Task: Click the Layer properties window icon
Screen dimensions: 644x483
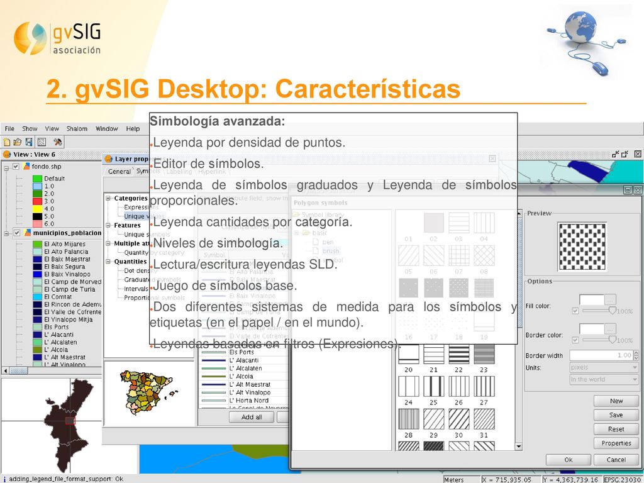Action: click(108, 159)
